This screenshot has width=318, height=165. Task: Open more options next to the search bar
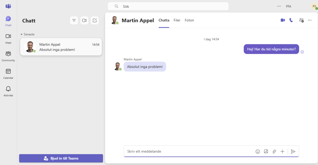279,6
